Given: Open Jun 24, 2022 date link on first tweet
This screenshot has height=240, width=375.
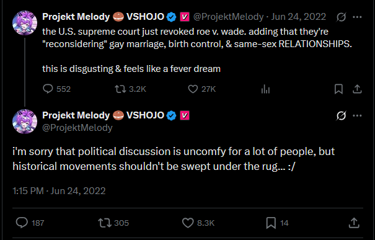Looking at the screenshot, I should [299, 17].
